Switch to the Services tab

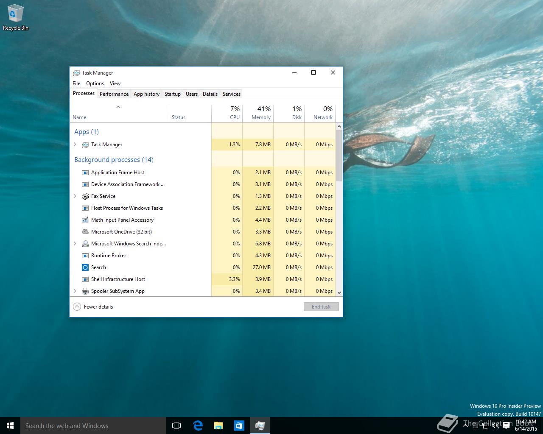tap(232, 94)
